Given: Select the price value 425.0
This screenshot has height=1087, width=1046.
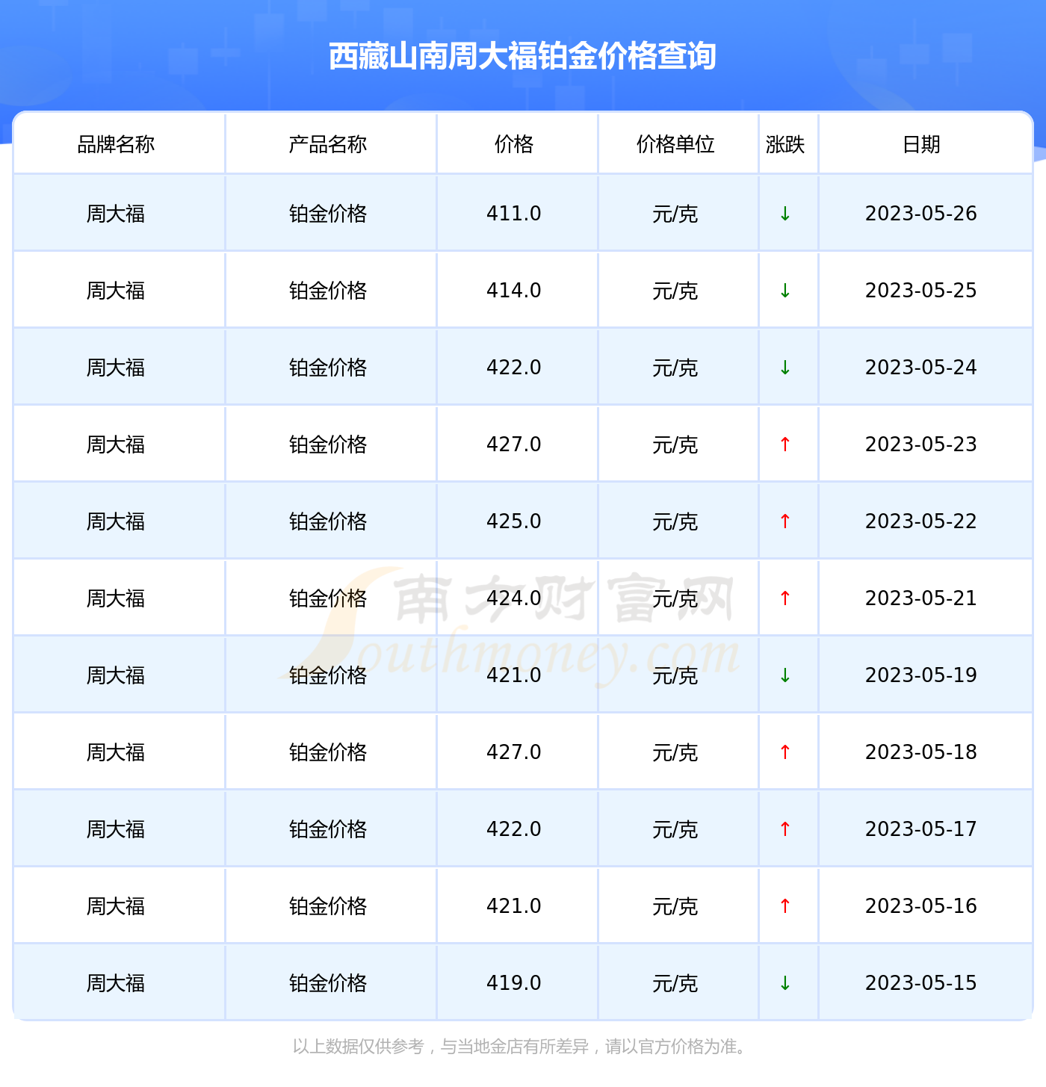Looking at the screenshot, I should click(x=514, y=521).
